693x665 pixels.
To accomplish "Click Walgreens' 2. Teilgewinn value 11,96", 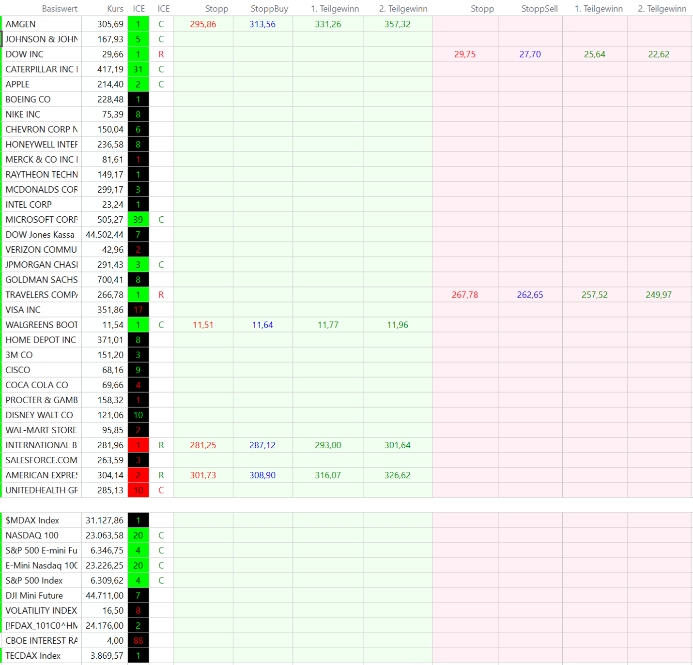I will click(397, 325).
